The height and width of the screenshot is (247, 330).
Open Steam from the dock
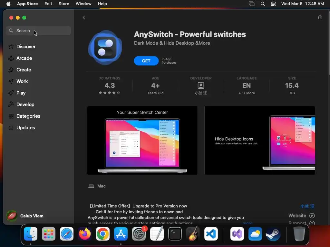(273, 234)
